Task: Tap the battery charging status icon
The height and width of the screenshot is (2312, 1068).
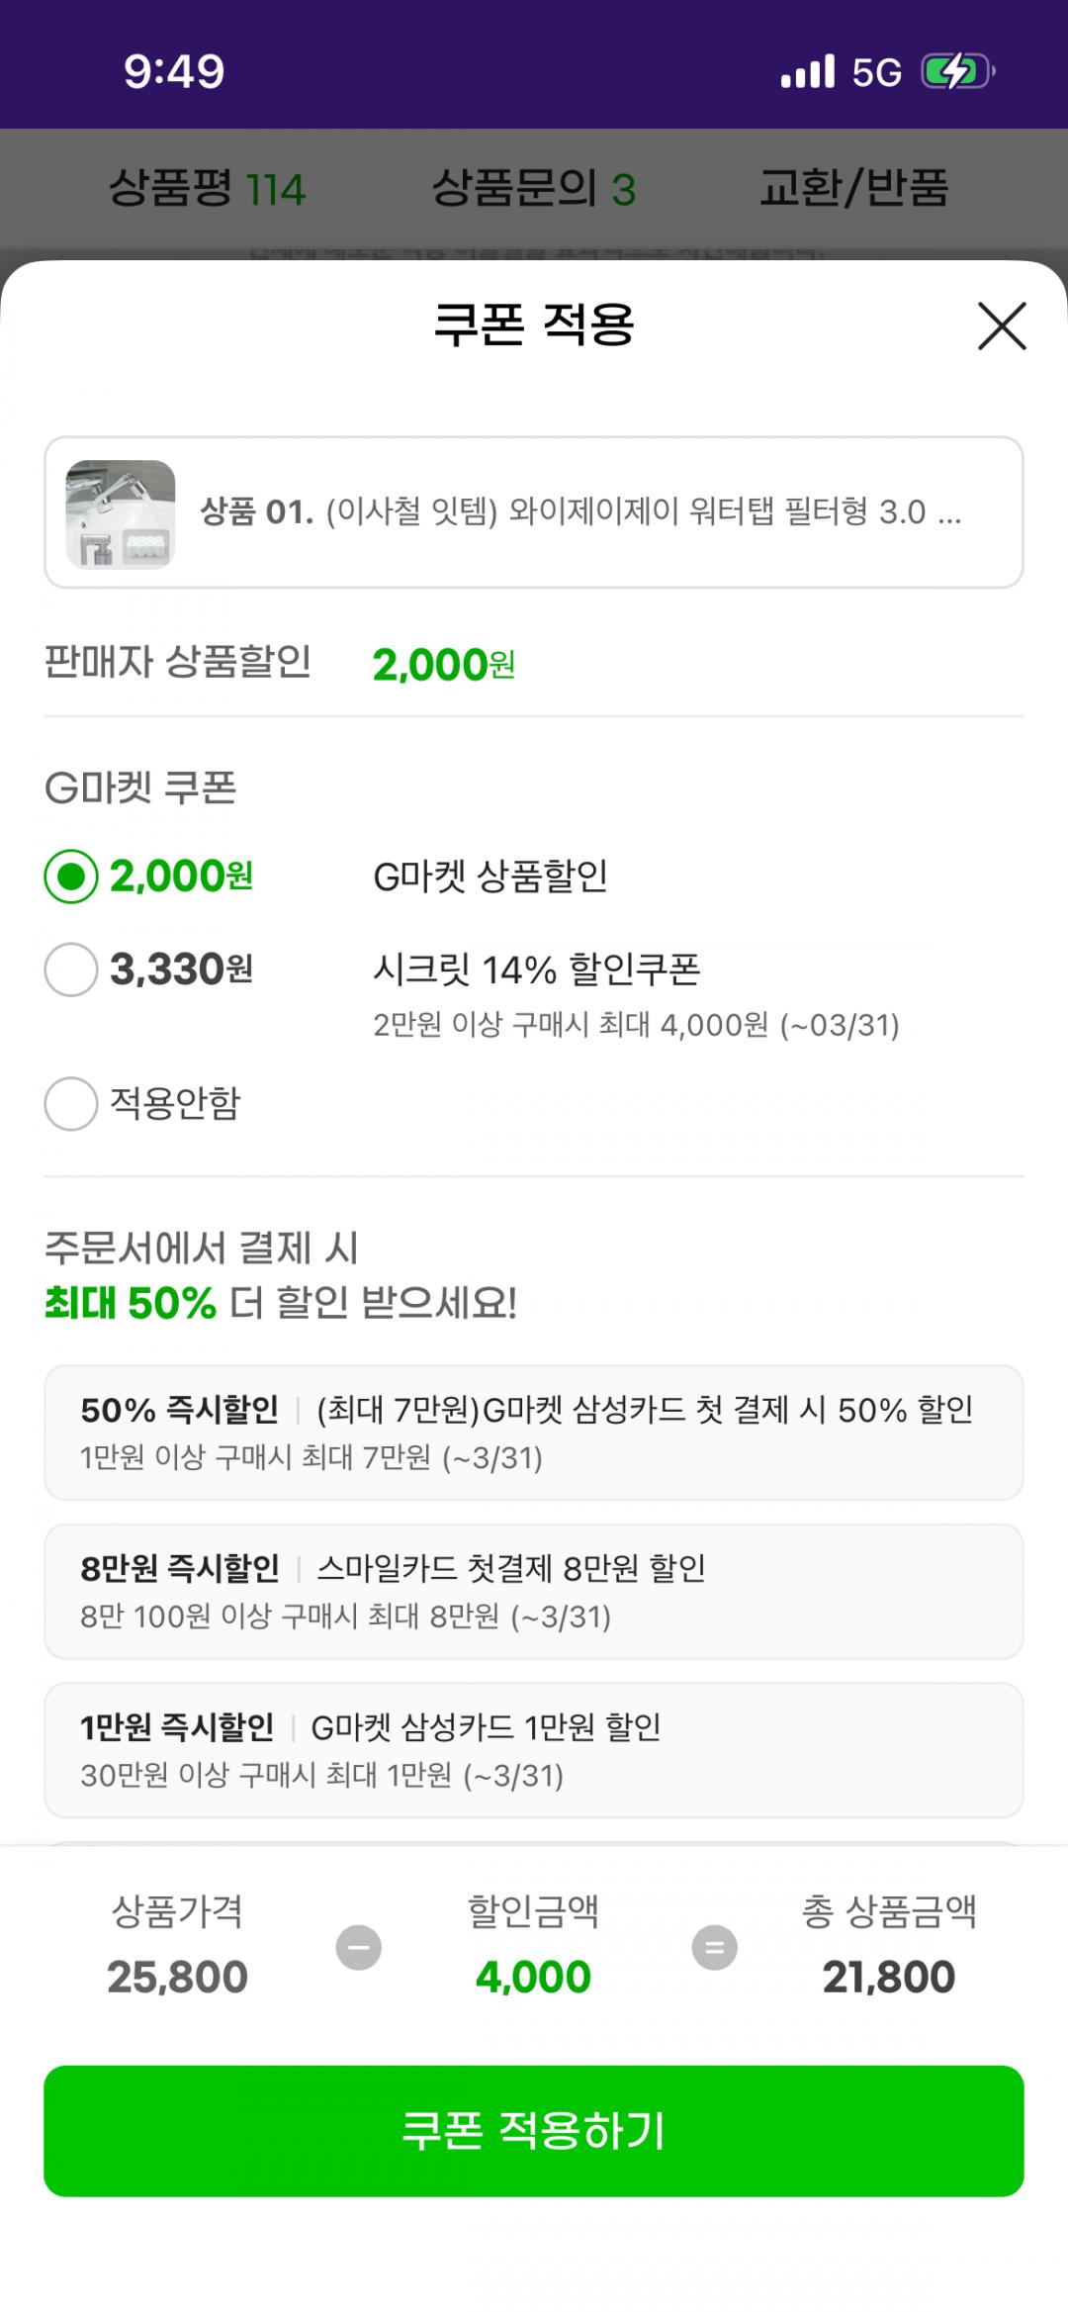Action: coord(956,72)
